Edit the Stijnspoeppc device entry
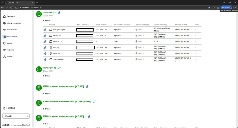Screen dimensions: 238x128 (45, 60)
